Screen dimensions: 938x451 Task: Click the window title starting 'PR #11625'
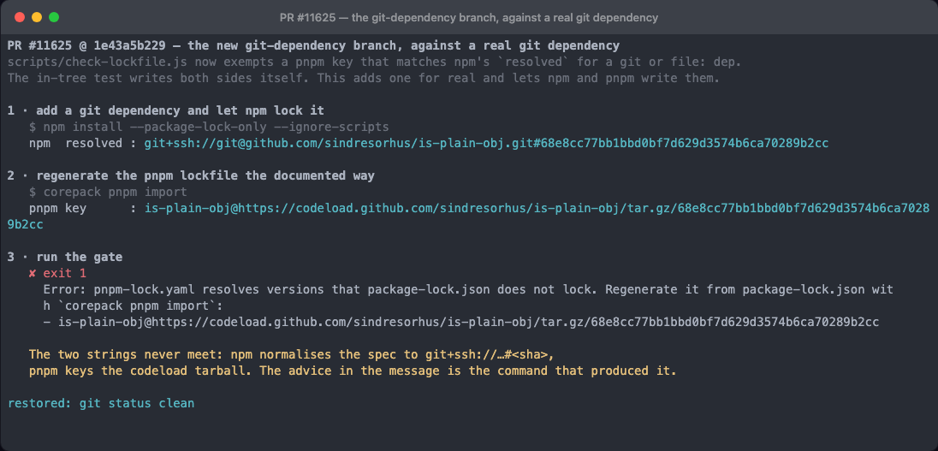pos(468,17)
